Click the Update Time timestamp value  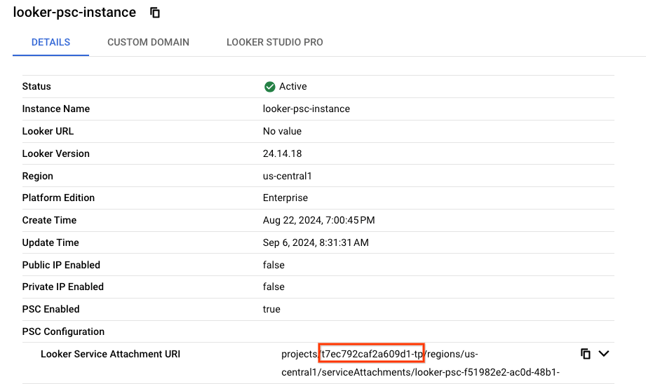tap(315, 242)
